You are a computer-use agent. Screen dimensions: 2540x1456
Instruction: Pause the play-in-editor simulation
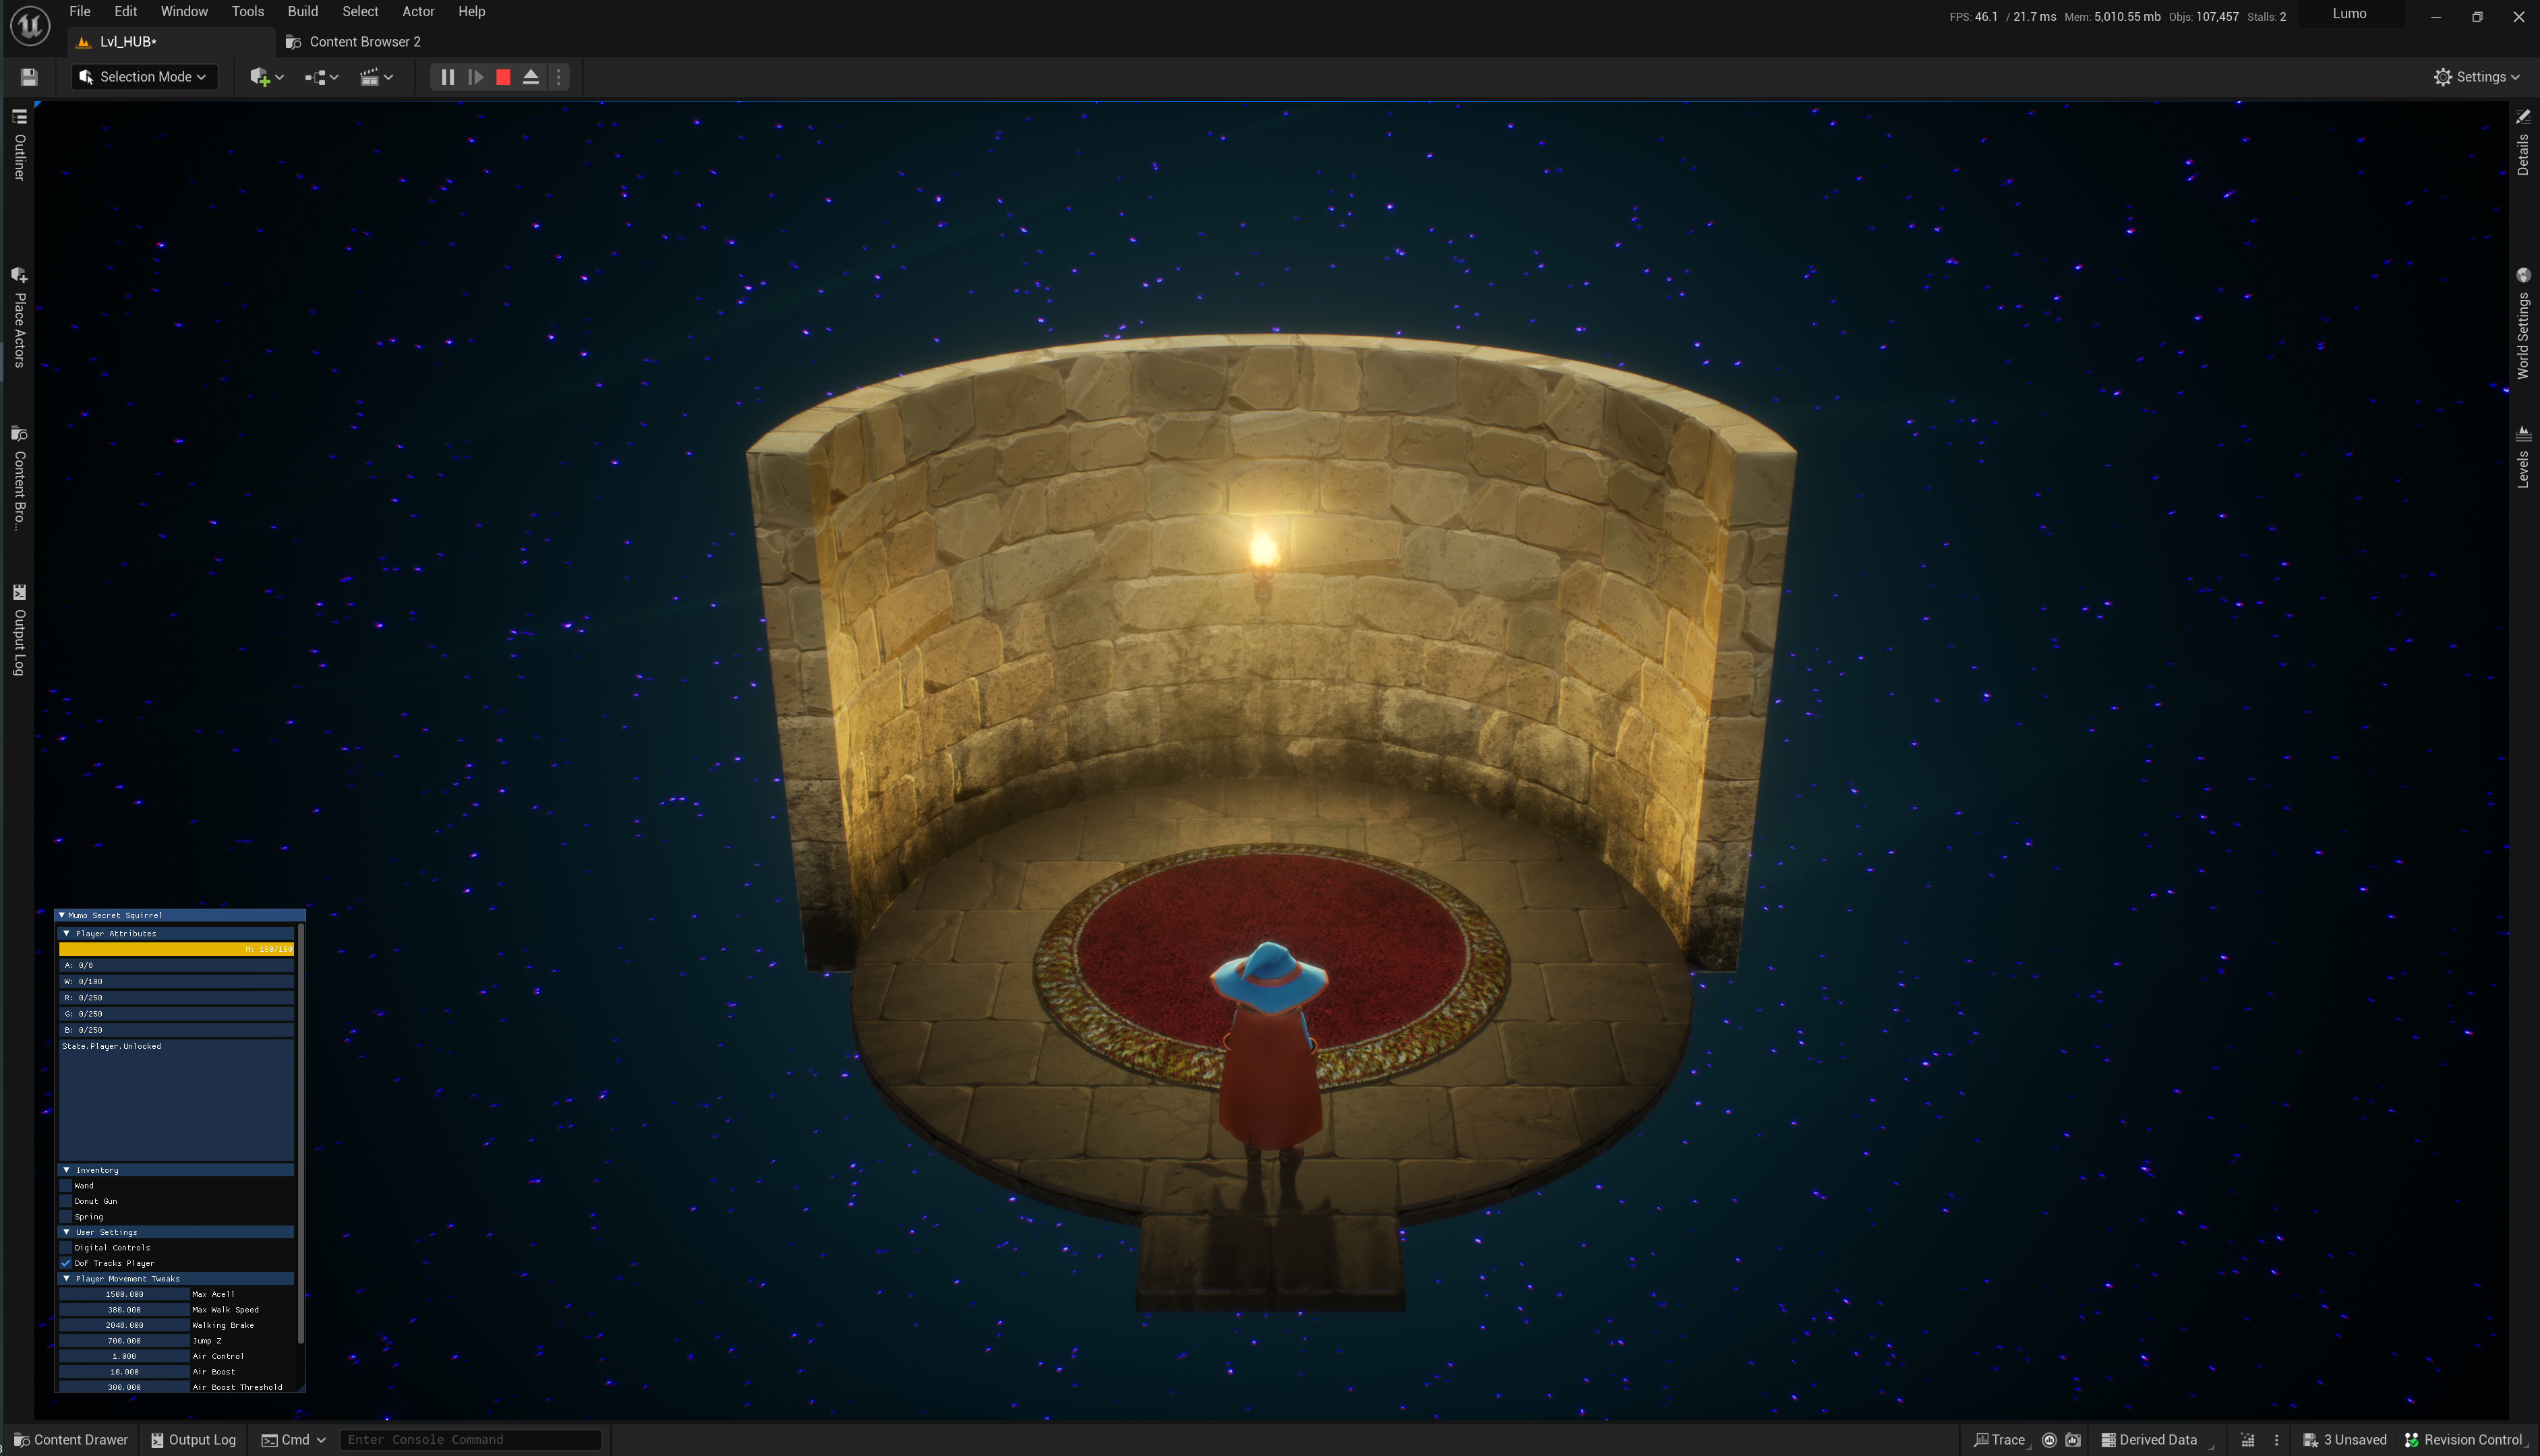[447, 77]
